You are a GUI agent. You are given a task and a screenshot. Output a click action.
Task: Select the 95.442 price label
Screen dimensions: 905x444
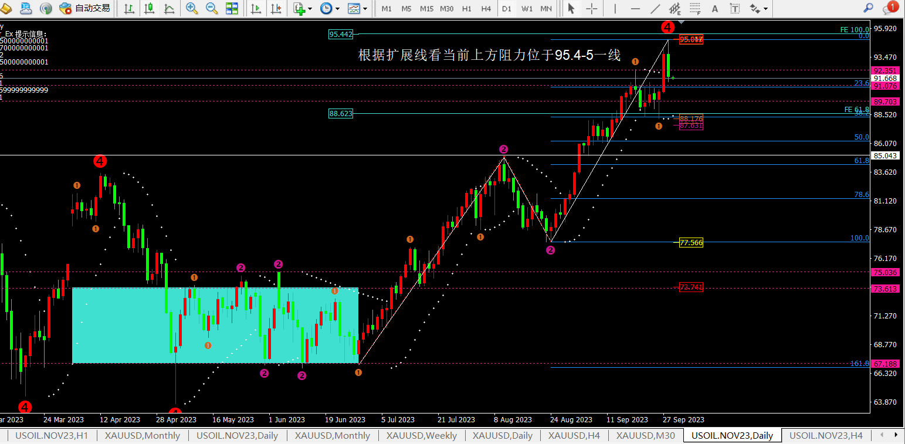point(341,35)
